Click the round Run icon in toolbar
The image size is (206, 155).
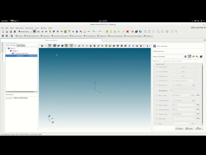point(167,32)
